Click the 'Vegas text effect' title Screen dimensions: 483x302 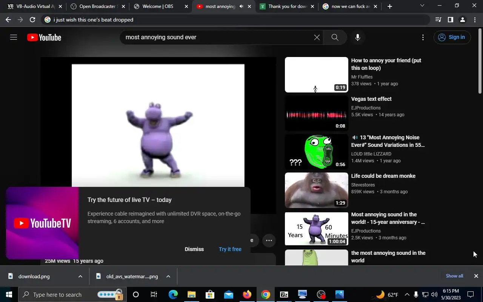[371, 99]
